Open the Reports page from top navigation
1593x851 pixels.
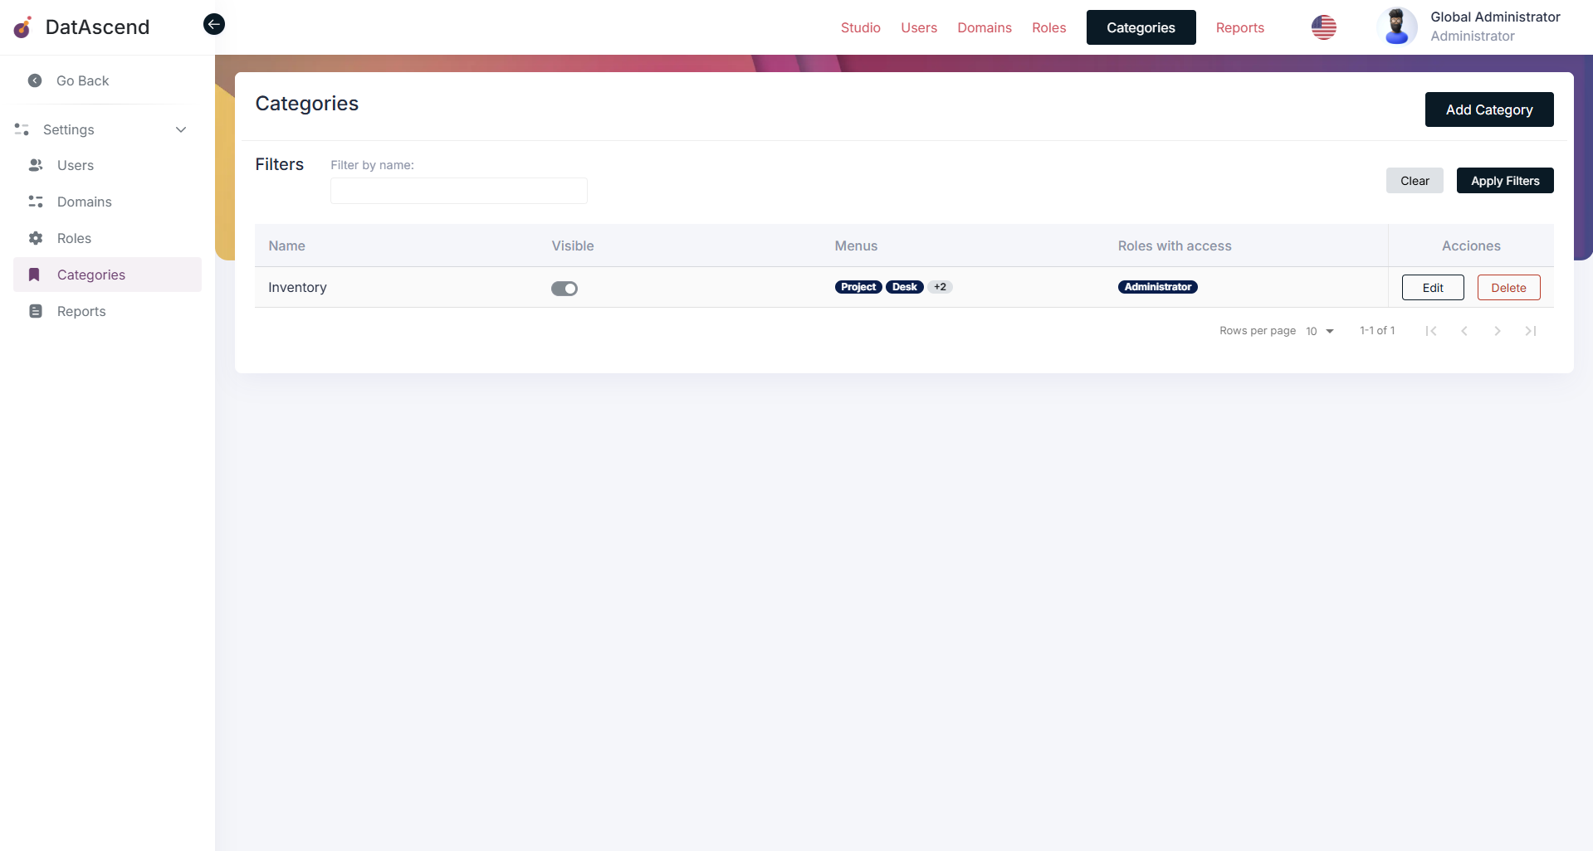(x=1240, y=27)
